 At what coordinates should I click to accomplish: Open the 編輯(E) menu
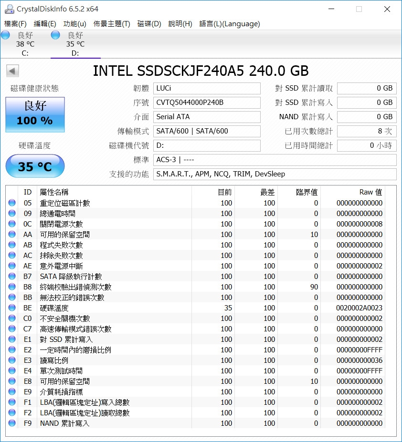44,24
